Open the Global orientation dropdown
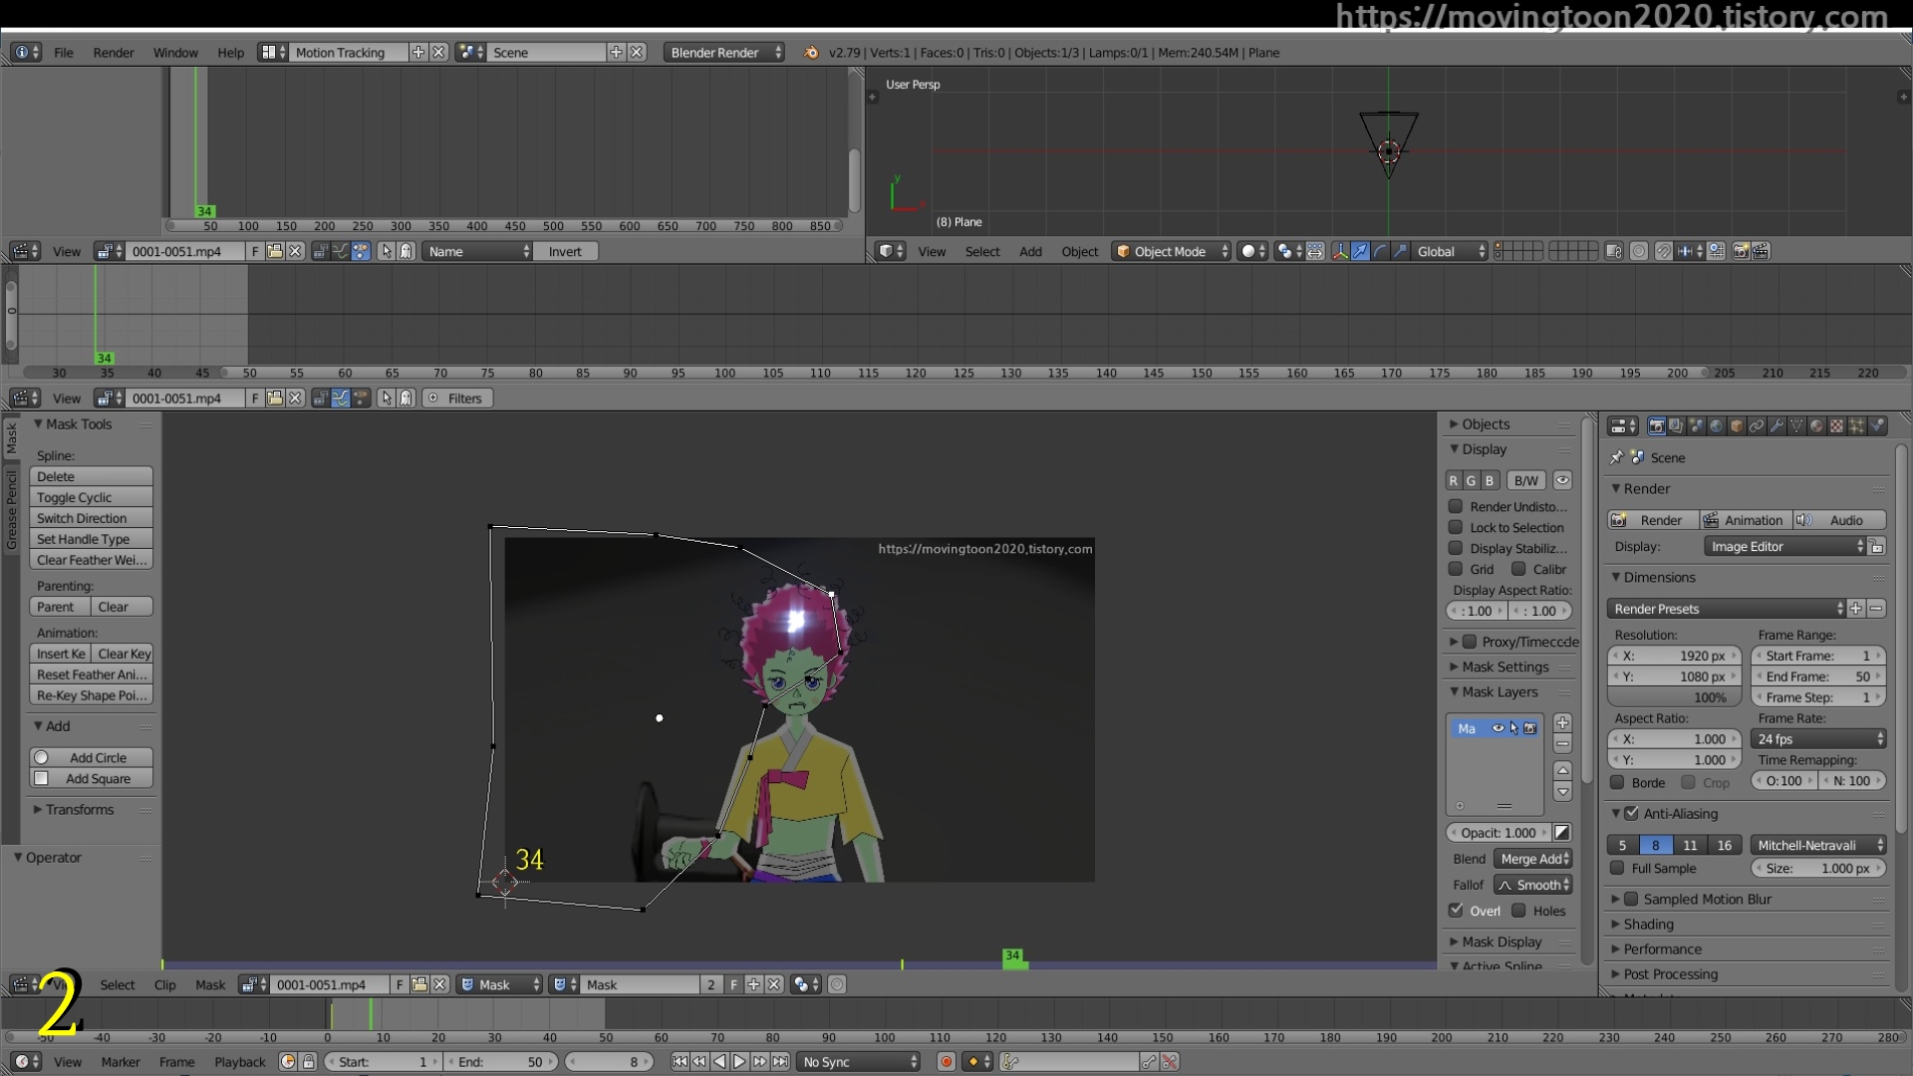 click(x=1451, y=252)
